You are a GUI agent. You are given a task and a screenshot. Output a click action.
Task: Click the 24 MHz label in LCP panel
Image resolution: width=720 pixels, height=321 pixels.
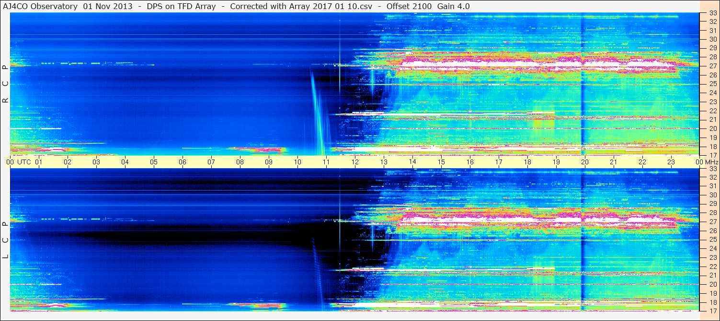(x=712, y=248)
